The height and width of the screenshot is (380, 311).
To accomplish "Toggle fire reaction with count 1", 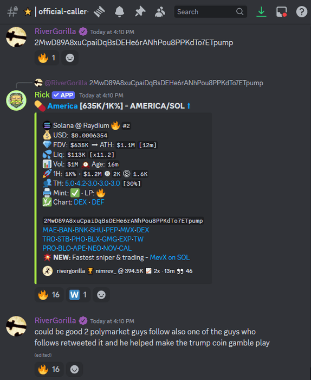I will coord(47,58).
